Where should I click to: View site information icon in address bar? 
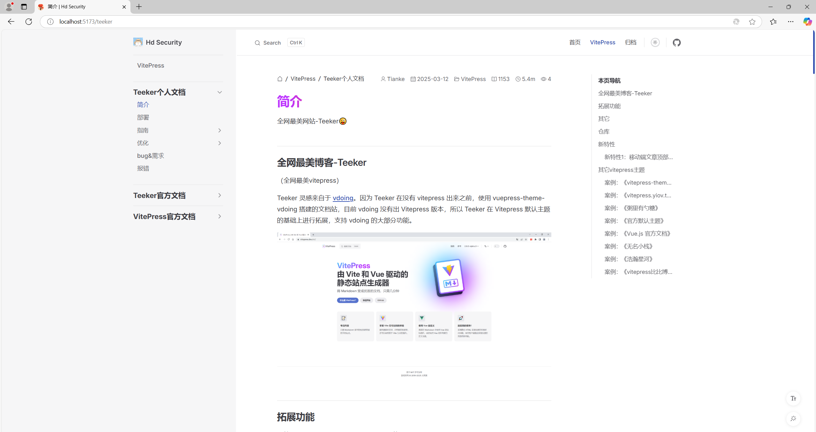pos(50,21)
